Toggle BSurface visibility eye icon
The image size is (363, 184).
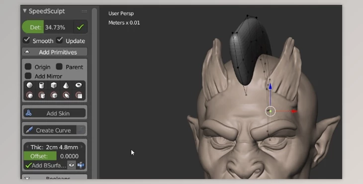(72, 165)
